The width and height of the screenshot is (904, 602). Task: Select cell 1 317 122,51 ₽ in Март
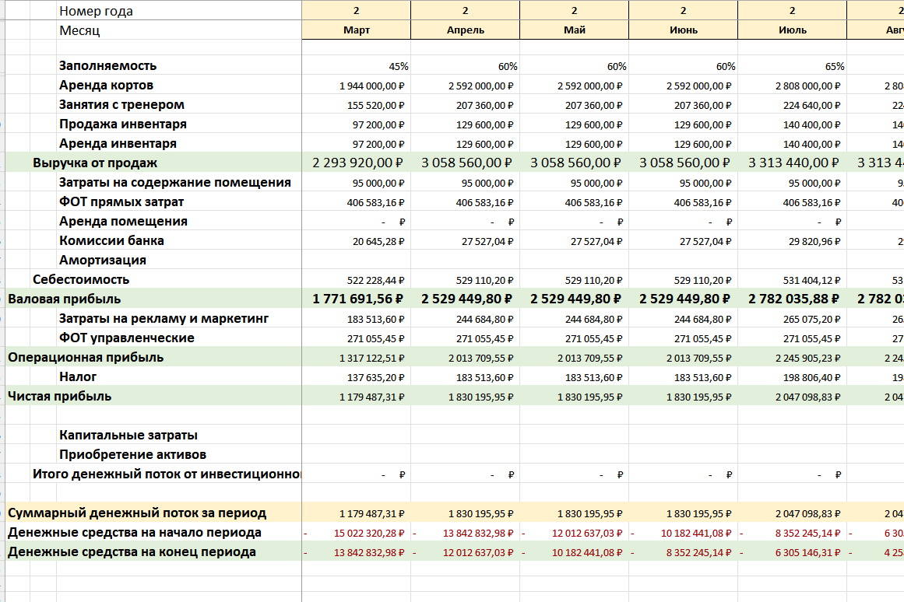[x=357, y=358]
